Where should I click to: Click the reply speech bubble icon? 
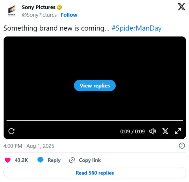click(x=40, y=160)
